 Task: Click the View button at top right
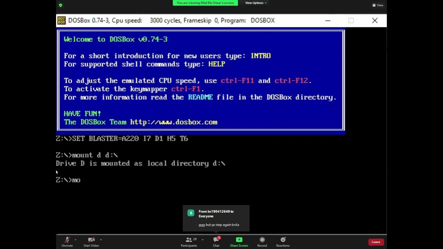coord(378,5)
